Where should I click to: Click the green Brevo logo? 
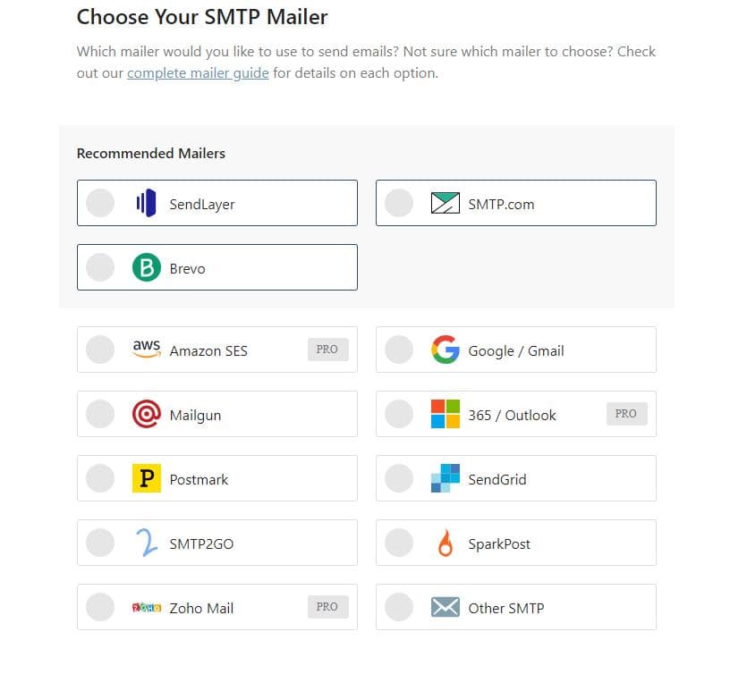coord(146,266)
